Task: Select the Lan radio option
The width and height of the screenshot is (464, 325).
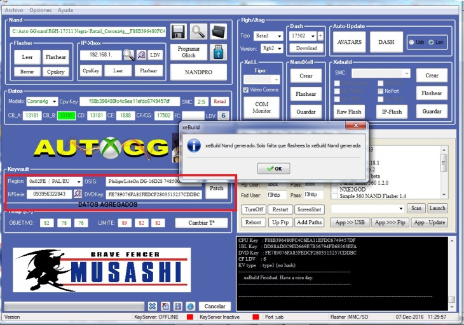Action: (431, 43)
